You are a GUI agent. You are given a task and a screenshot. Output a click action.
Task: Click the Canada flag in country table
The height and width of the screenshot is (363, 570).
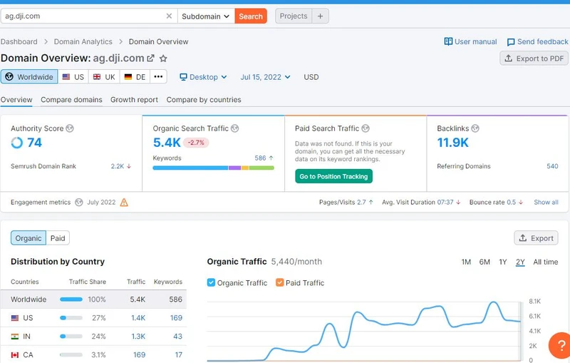pos(15,355)
